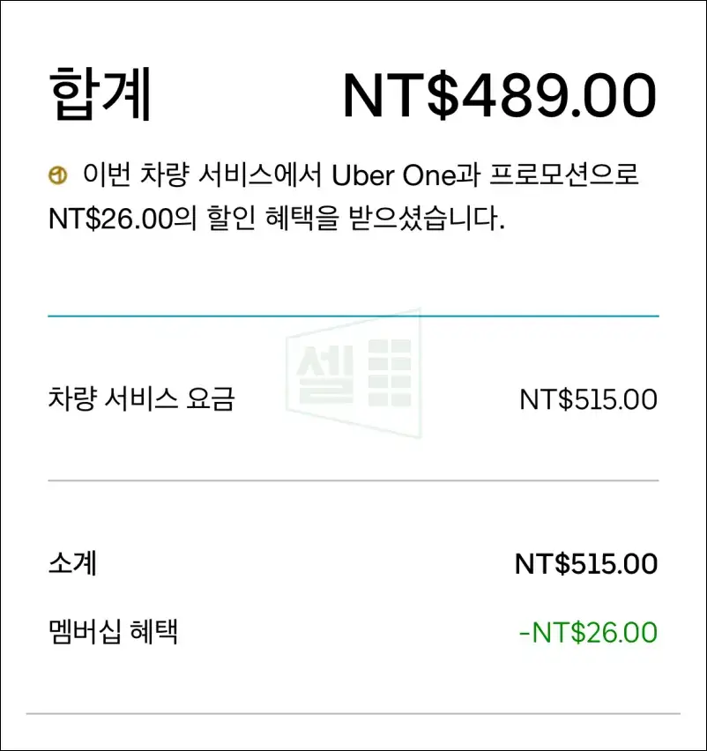Click the gold Uber One badge icon
The image size is (707, 751).
pos(58,175)
